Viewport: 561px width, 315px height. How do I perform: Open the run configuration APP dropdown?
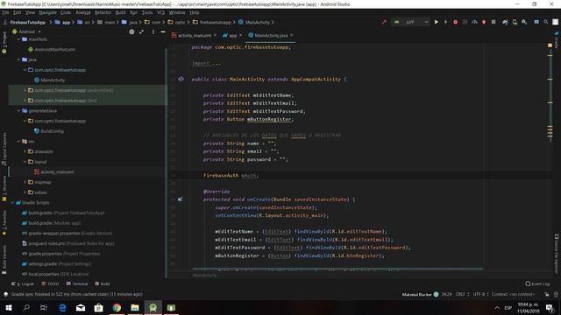411,22
